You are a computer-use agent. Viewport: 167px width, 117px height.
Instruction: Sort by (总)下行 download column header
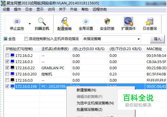[126, 49]
